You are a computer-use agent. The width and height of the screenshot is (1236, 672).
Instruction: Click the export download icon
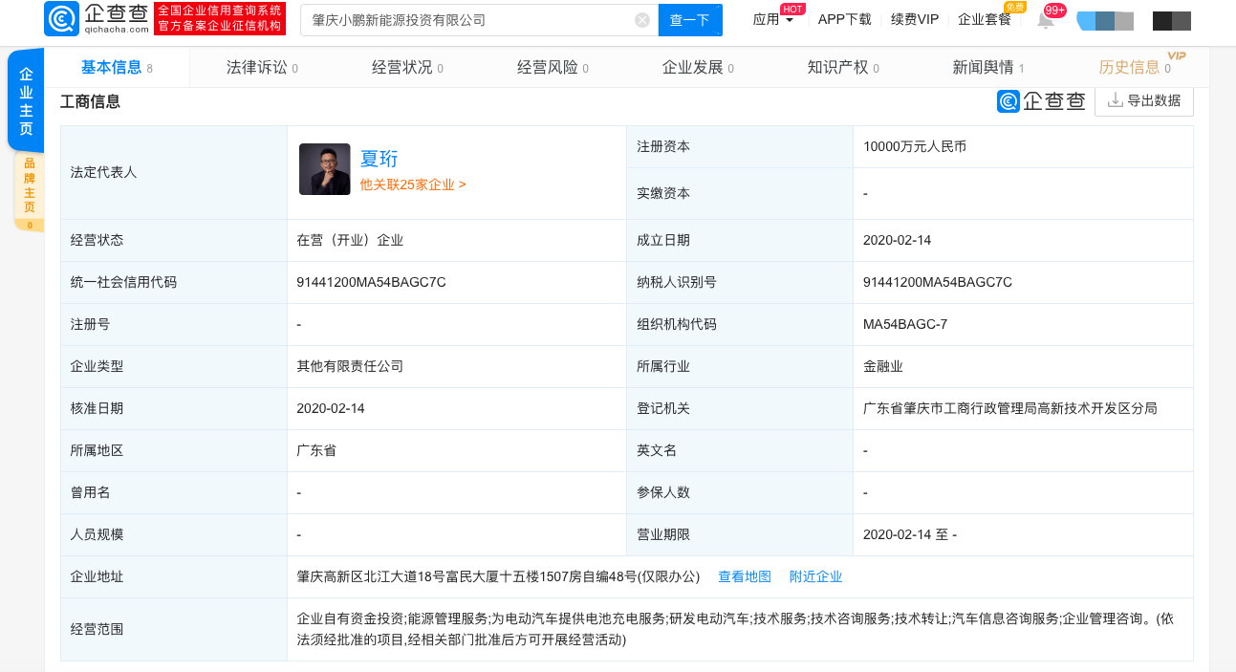pyautogui.click(x=1115, y=100)
